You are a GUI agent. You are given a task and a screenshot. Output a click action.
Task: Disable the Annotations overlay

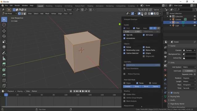124,38
